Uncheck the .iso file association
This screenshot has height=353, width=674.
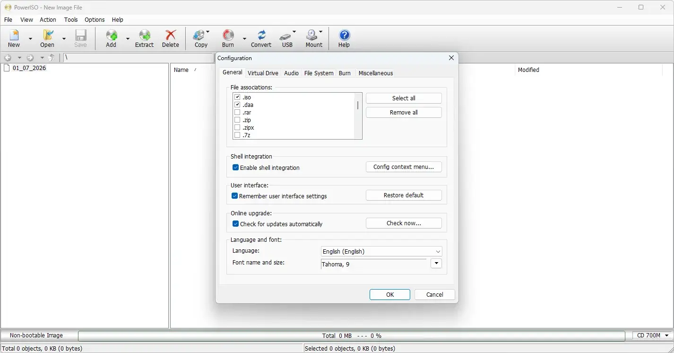tap(237, 97)
